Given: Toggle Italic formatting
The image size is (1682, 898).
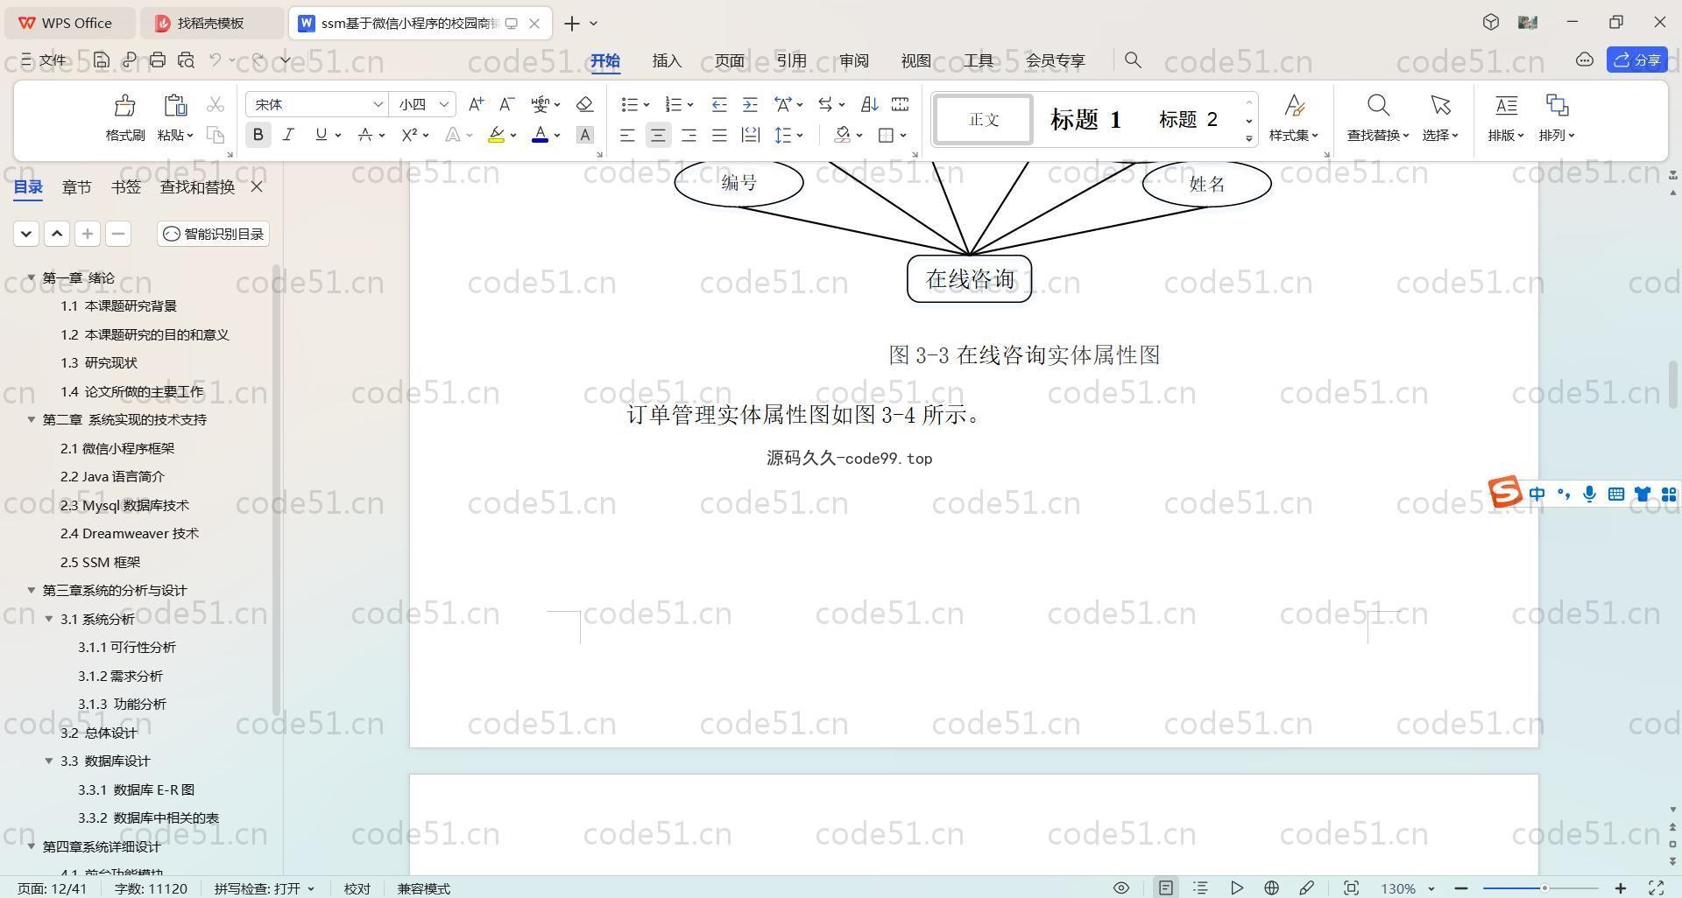Looking at the screenshot, I should [x=288, y=135].
